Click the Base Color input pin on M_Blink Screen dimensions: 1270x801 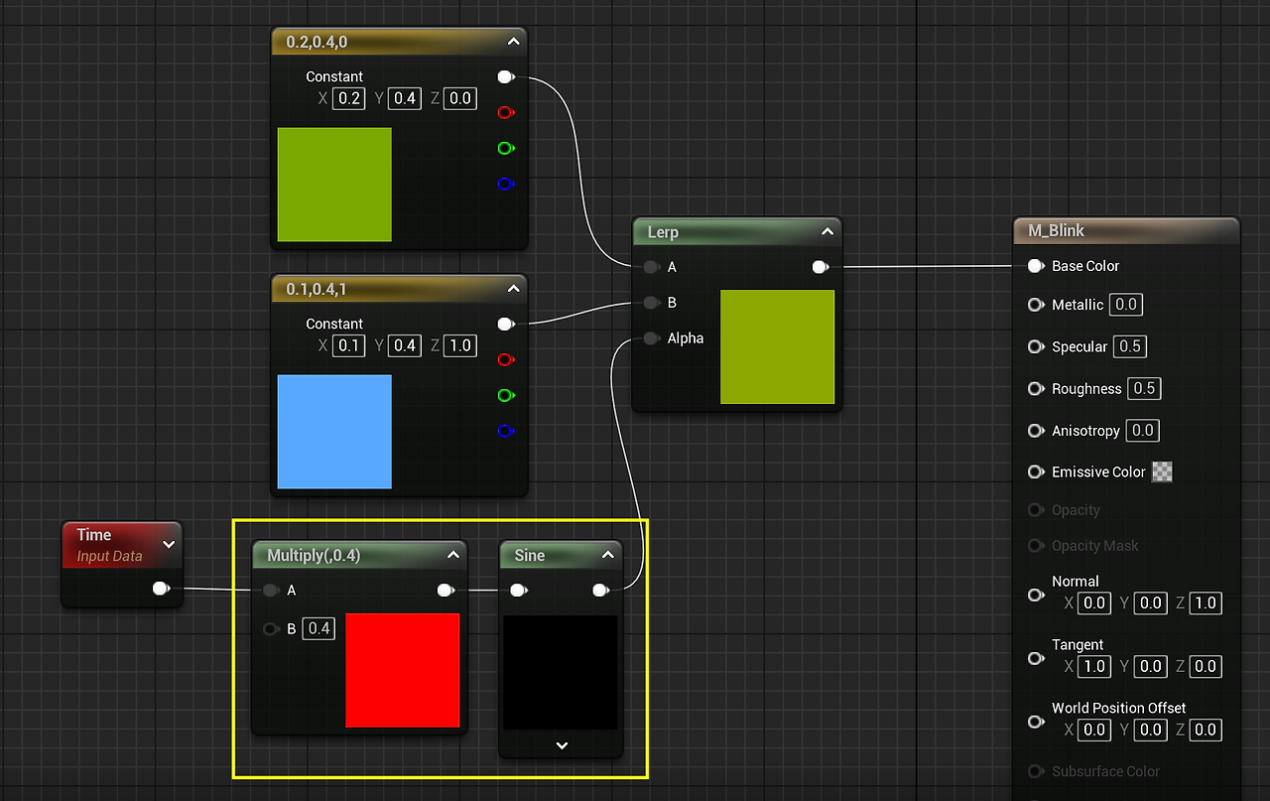tap(1036, 266)
